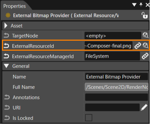Reset the ExternalResourceId property
This screenshot has height=124, width=150.
[6, 46]
